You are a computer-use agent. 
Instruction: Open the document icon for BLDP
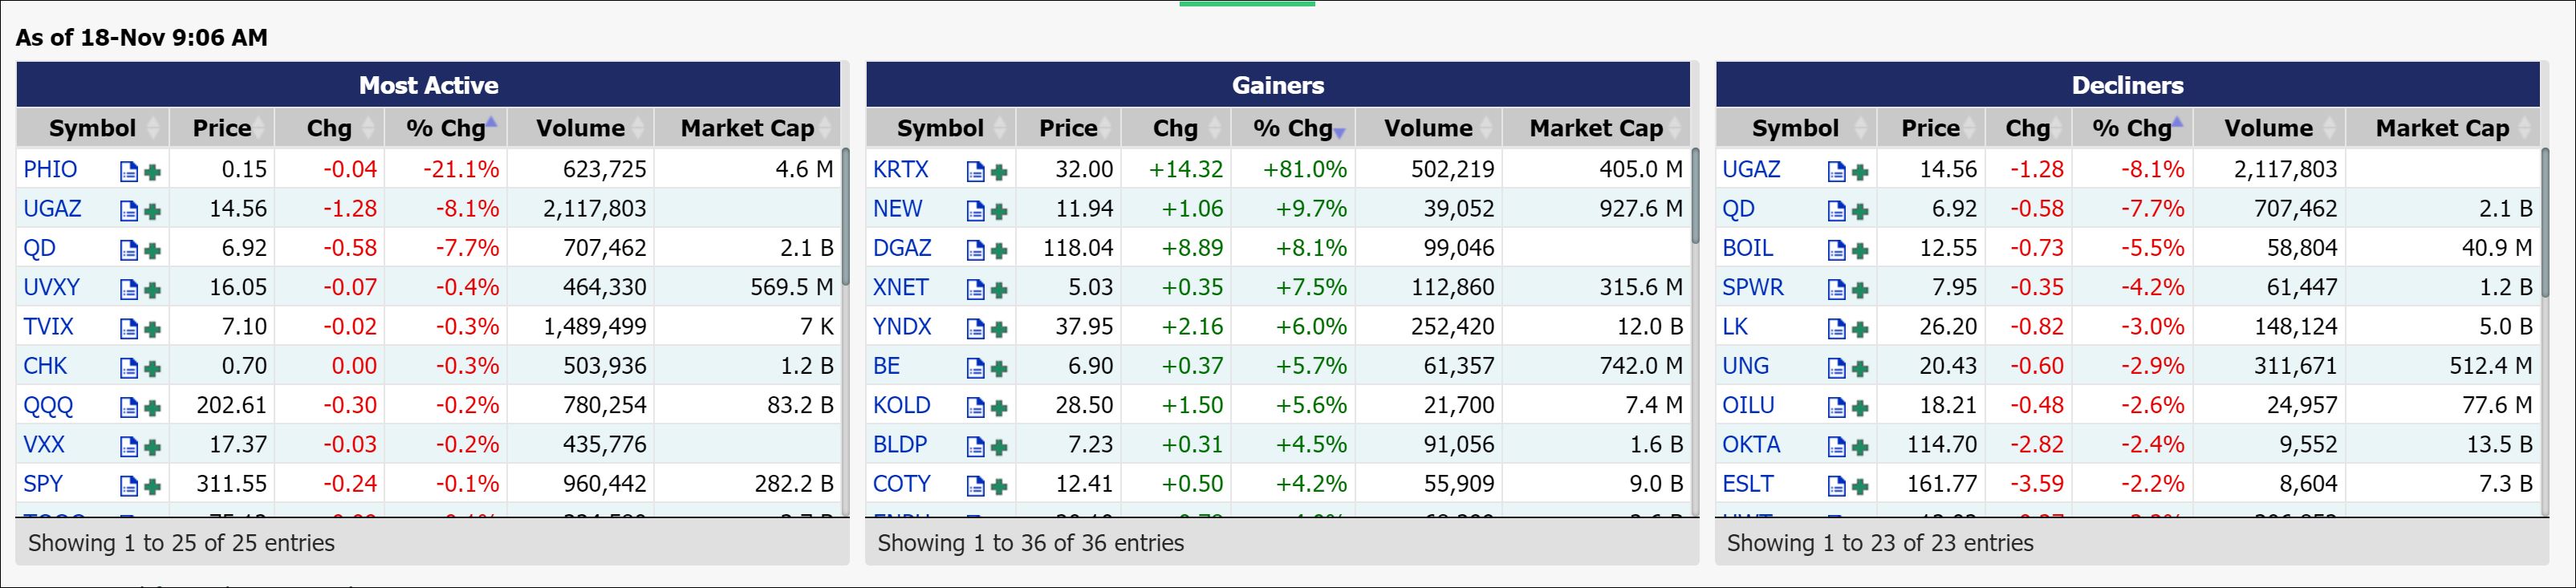[976, 447]
